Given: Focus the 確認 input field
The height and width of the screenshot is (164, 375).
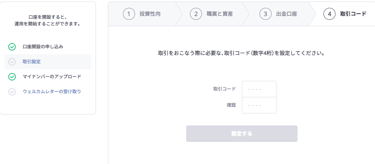Looking at the screenshot, I should [259, 105].
